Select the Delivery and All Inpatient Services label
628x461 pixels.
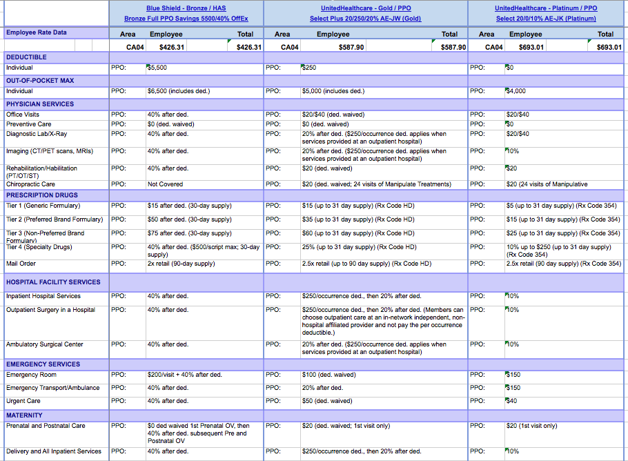57,454
